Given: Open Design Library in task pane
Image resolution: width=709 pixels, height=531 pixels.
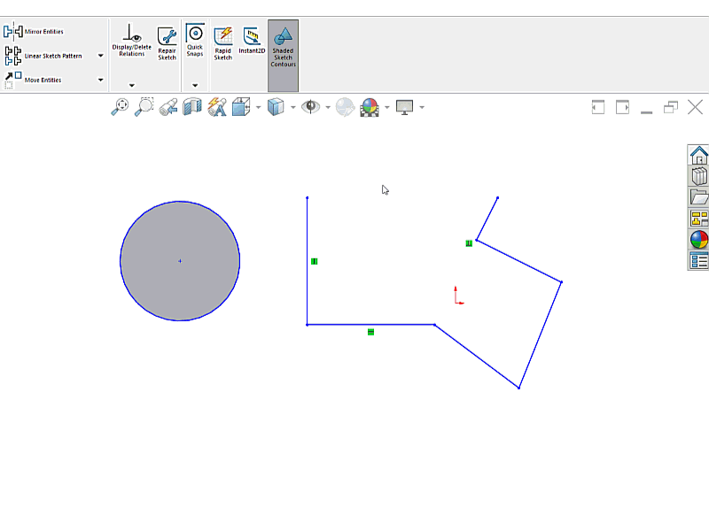Looking at the screenshot, I should coord(698,176).
